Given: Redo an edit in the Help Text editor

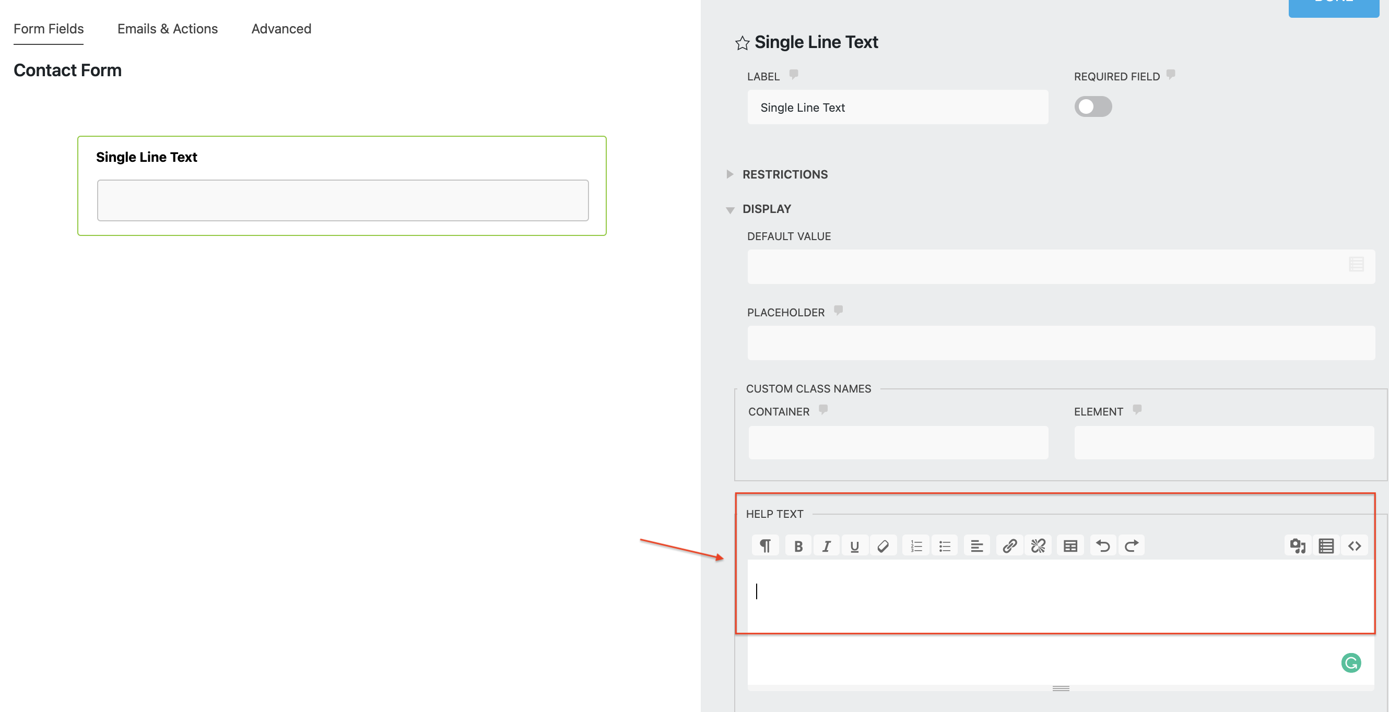Looking at the screenshot, I should pos(1132,545).
